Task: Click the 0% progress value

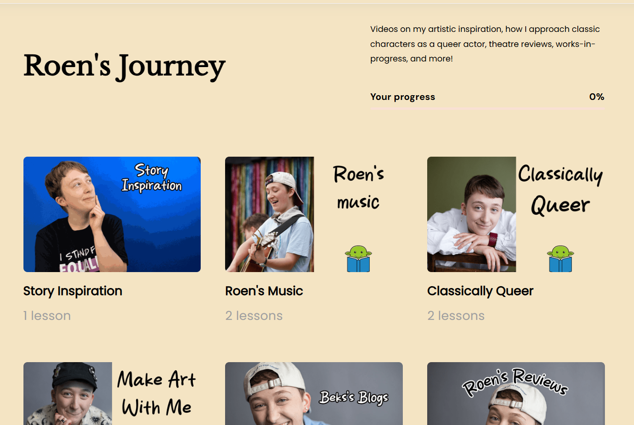Action: (x=596, y=97)
